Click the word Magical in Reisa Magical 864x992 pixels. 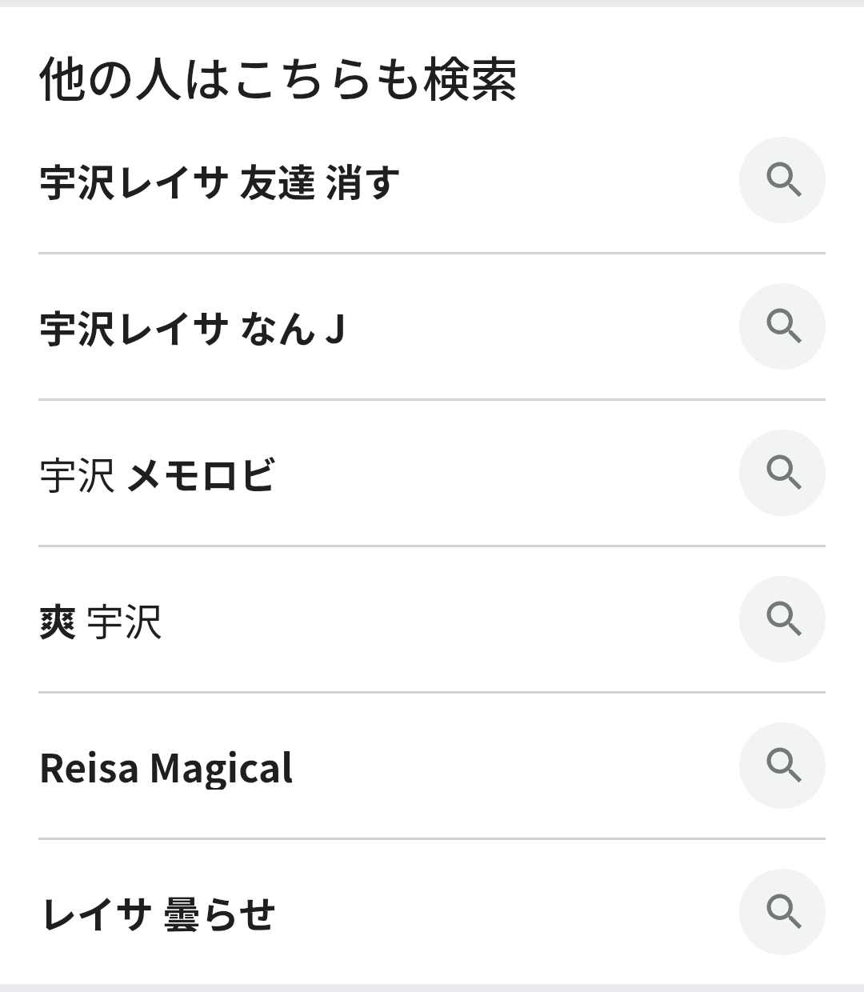point(222,768)
